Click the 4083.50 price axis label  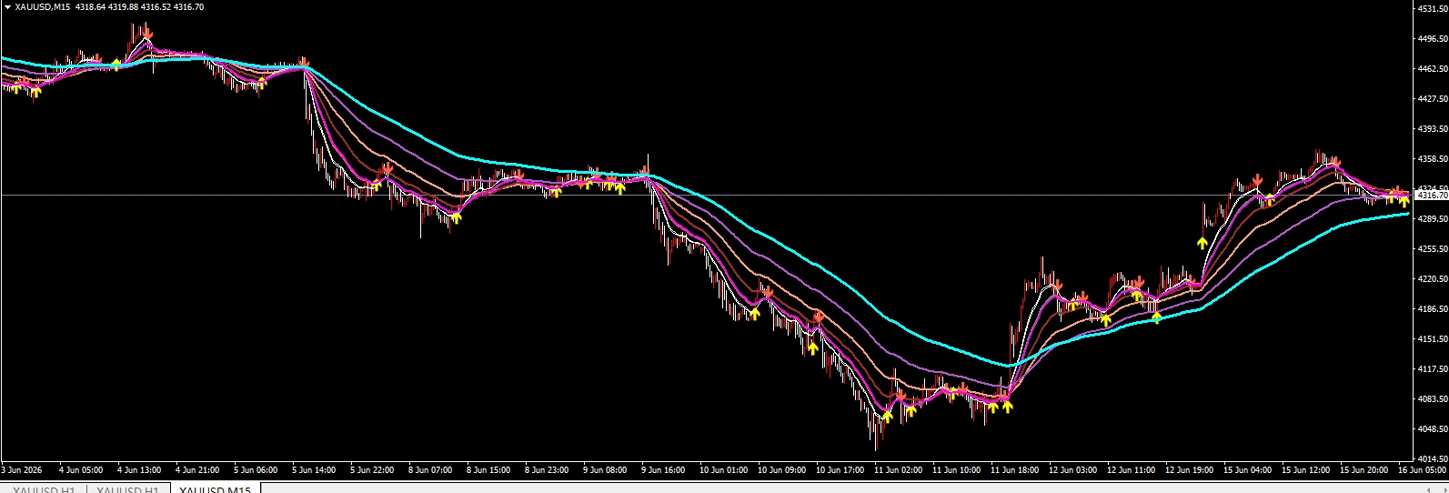pyautogui.click(x=1433, y=399)
